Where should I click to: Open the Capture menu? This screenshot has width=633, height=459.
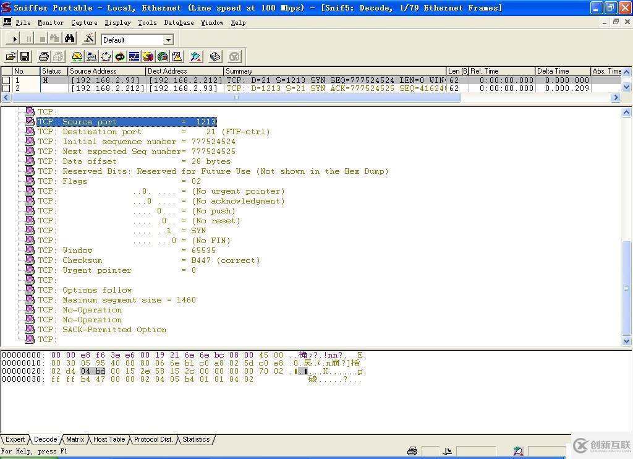point(84,22)
